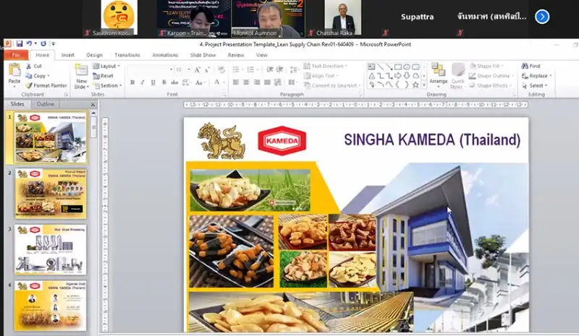The width and height of the screenshot is (579, 336).
Task: Toggle Bold text formatting
Action: (132, 82)
